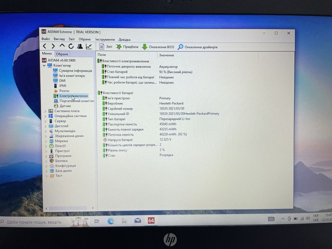Expand the Дисплей node
Image resolution: width=332 pixels, height=249 pixels.
46,126
